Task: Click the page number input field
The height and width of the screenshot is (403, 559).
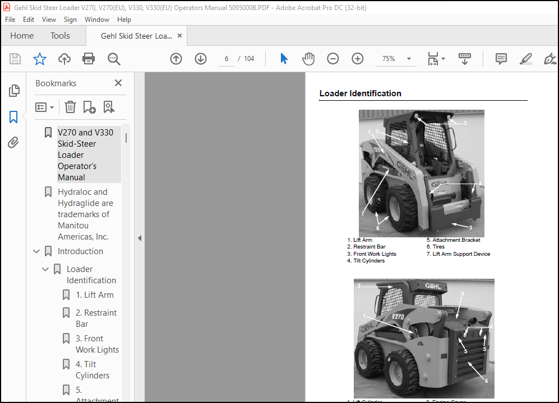Action: [x=227, y=59]
